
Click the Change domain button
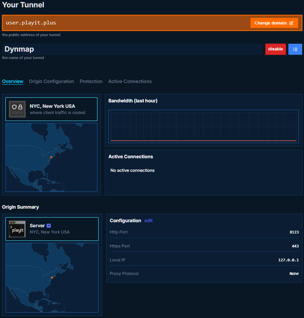274,23
